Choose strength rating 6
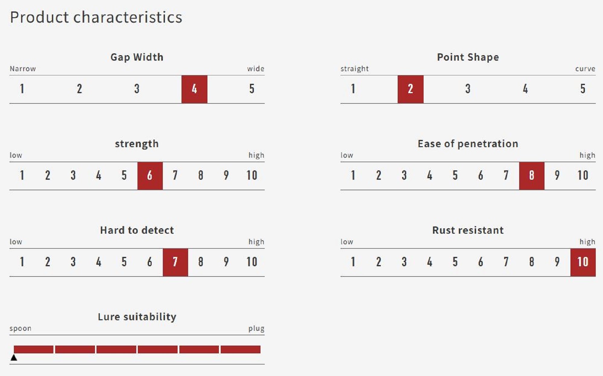 coord(150,175)
